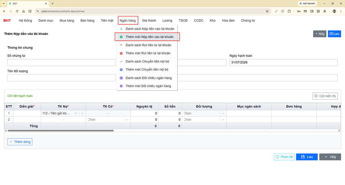Image resolution: width=345 pixels, height=185 pixels.
Task: Open the Kho menu
Action: (213, 21)
